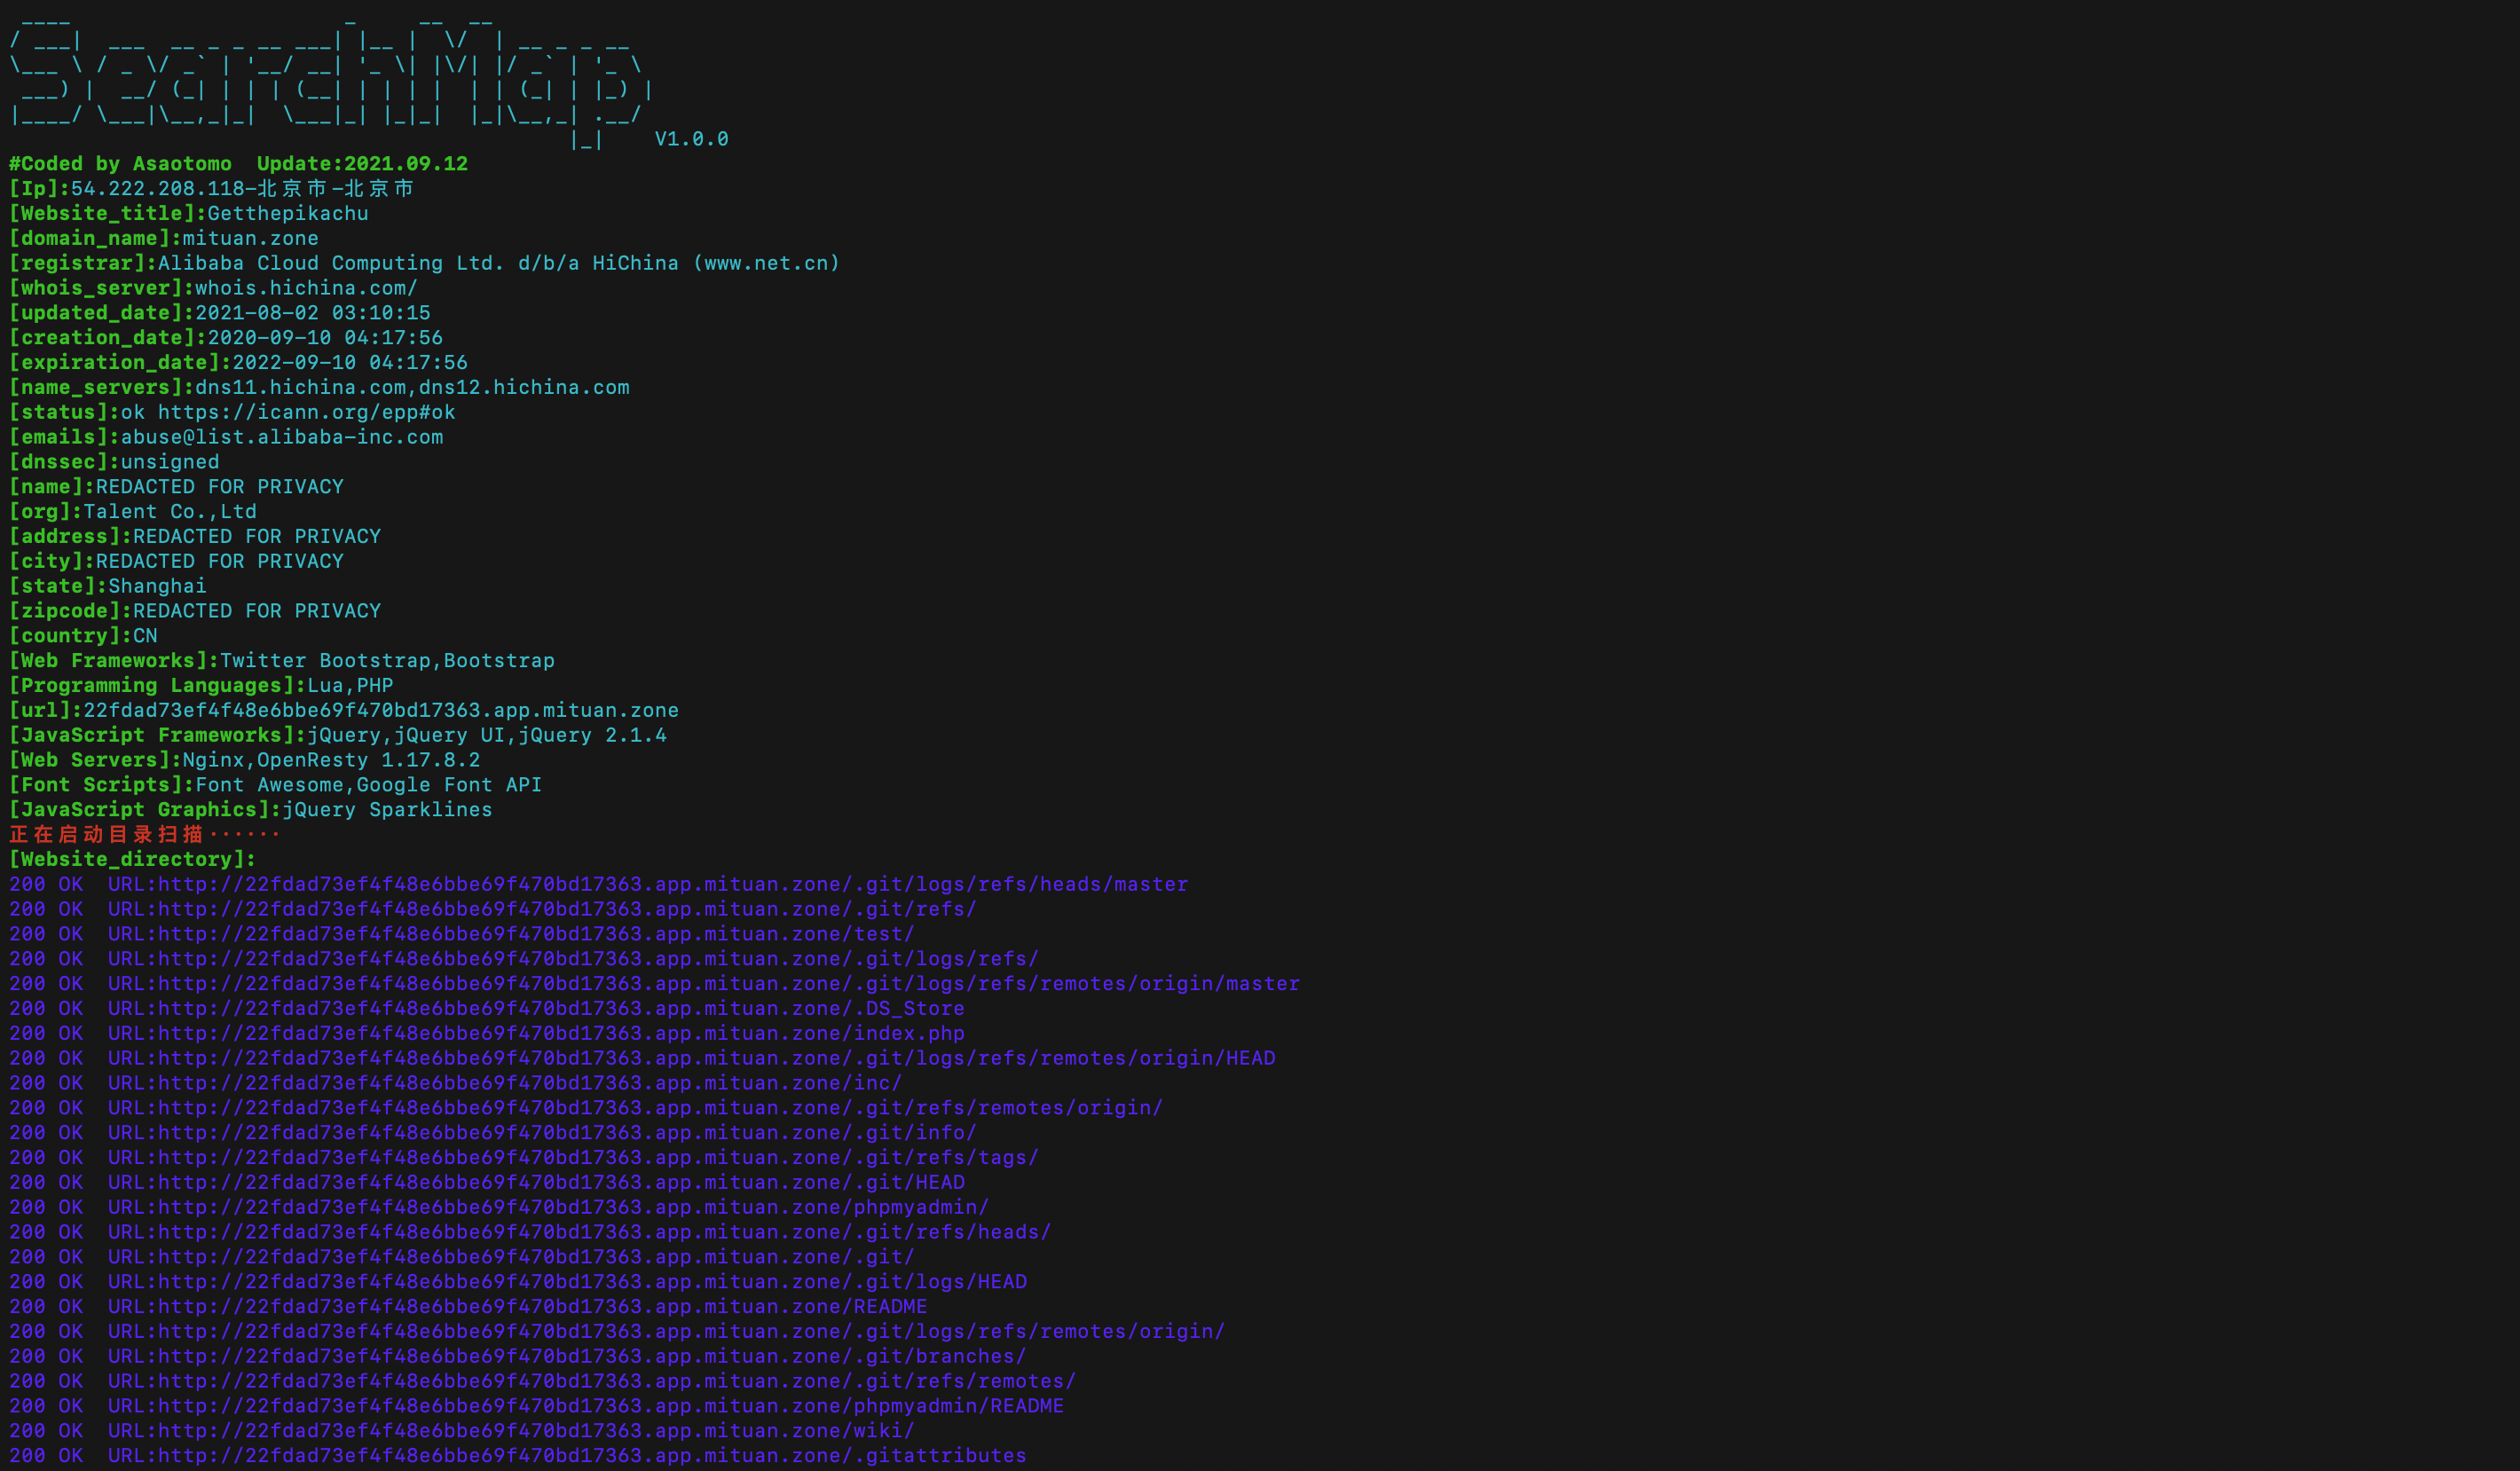
Task: Click the state Shanghai line
Action: (108, 586)
